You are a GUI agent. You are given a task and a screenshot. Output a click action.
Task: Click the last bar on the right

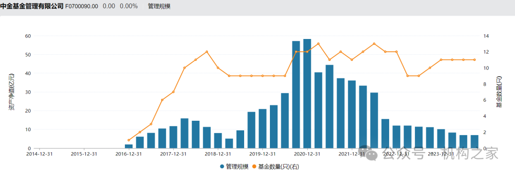click(474, 142)
